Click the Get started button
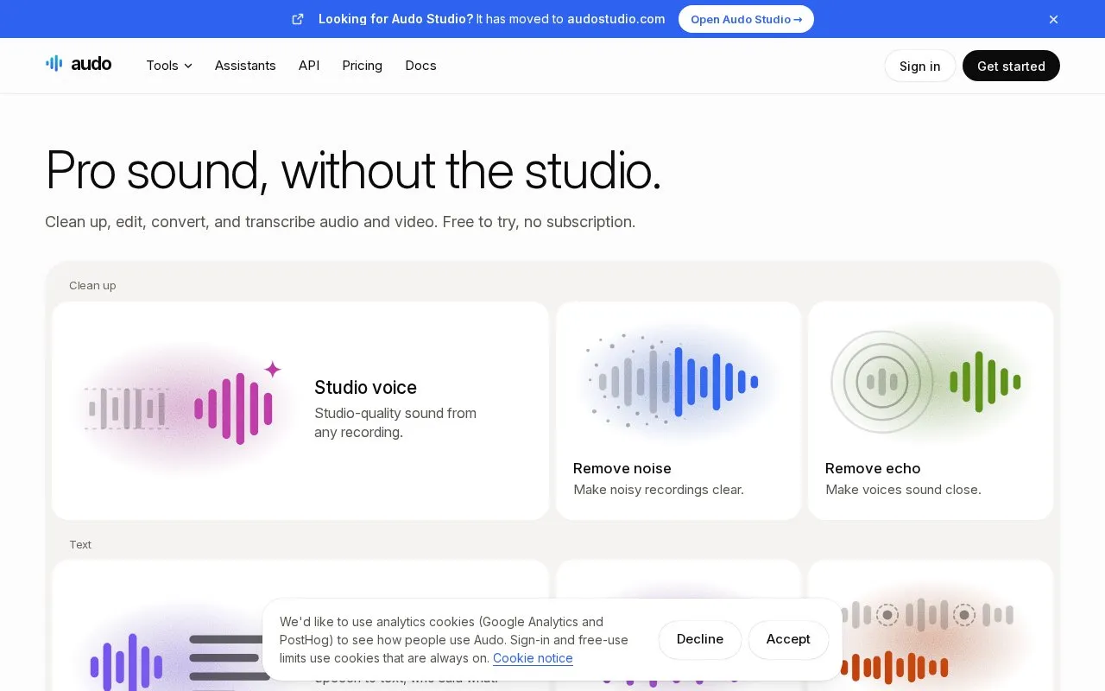This screenshot has width=1105, height=691. point(1011,66)
